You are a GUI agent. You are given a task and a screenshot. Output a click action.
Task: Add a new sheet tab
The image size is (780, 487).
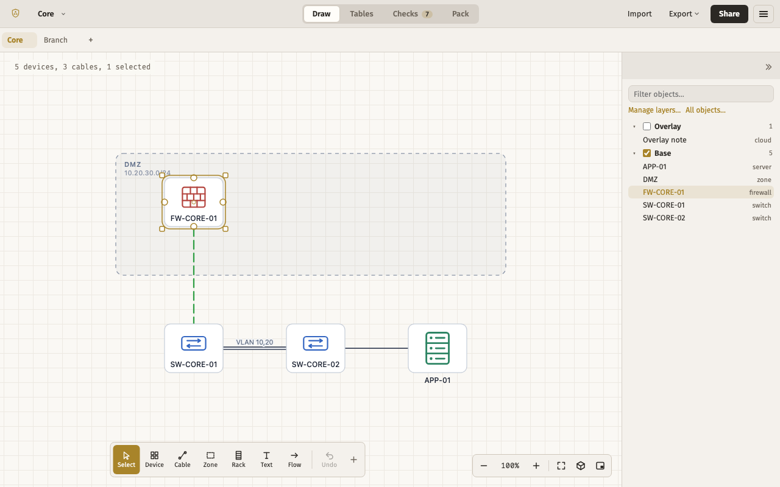[x=91, y=40]
